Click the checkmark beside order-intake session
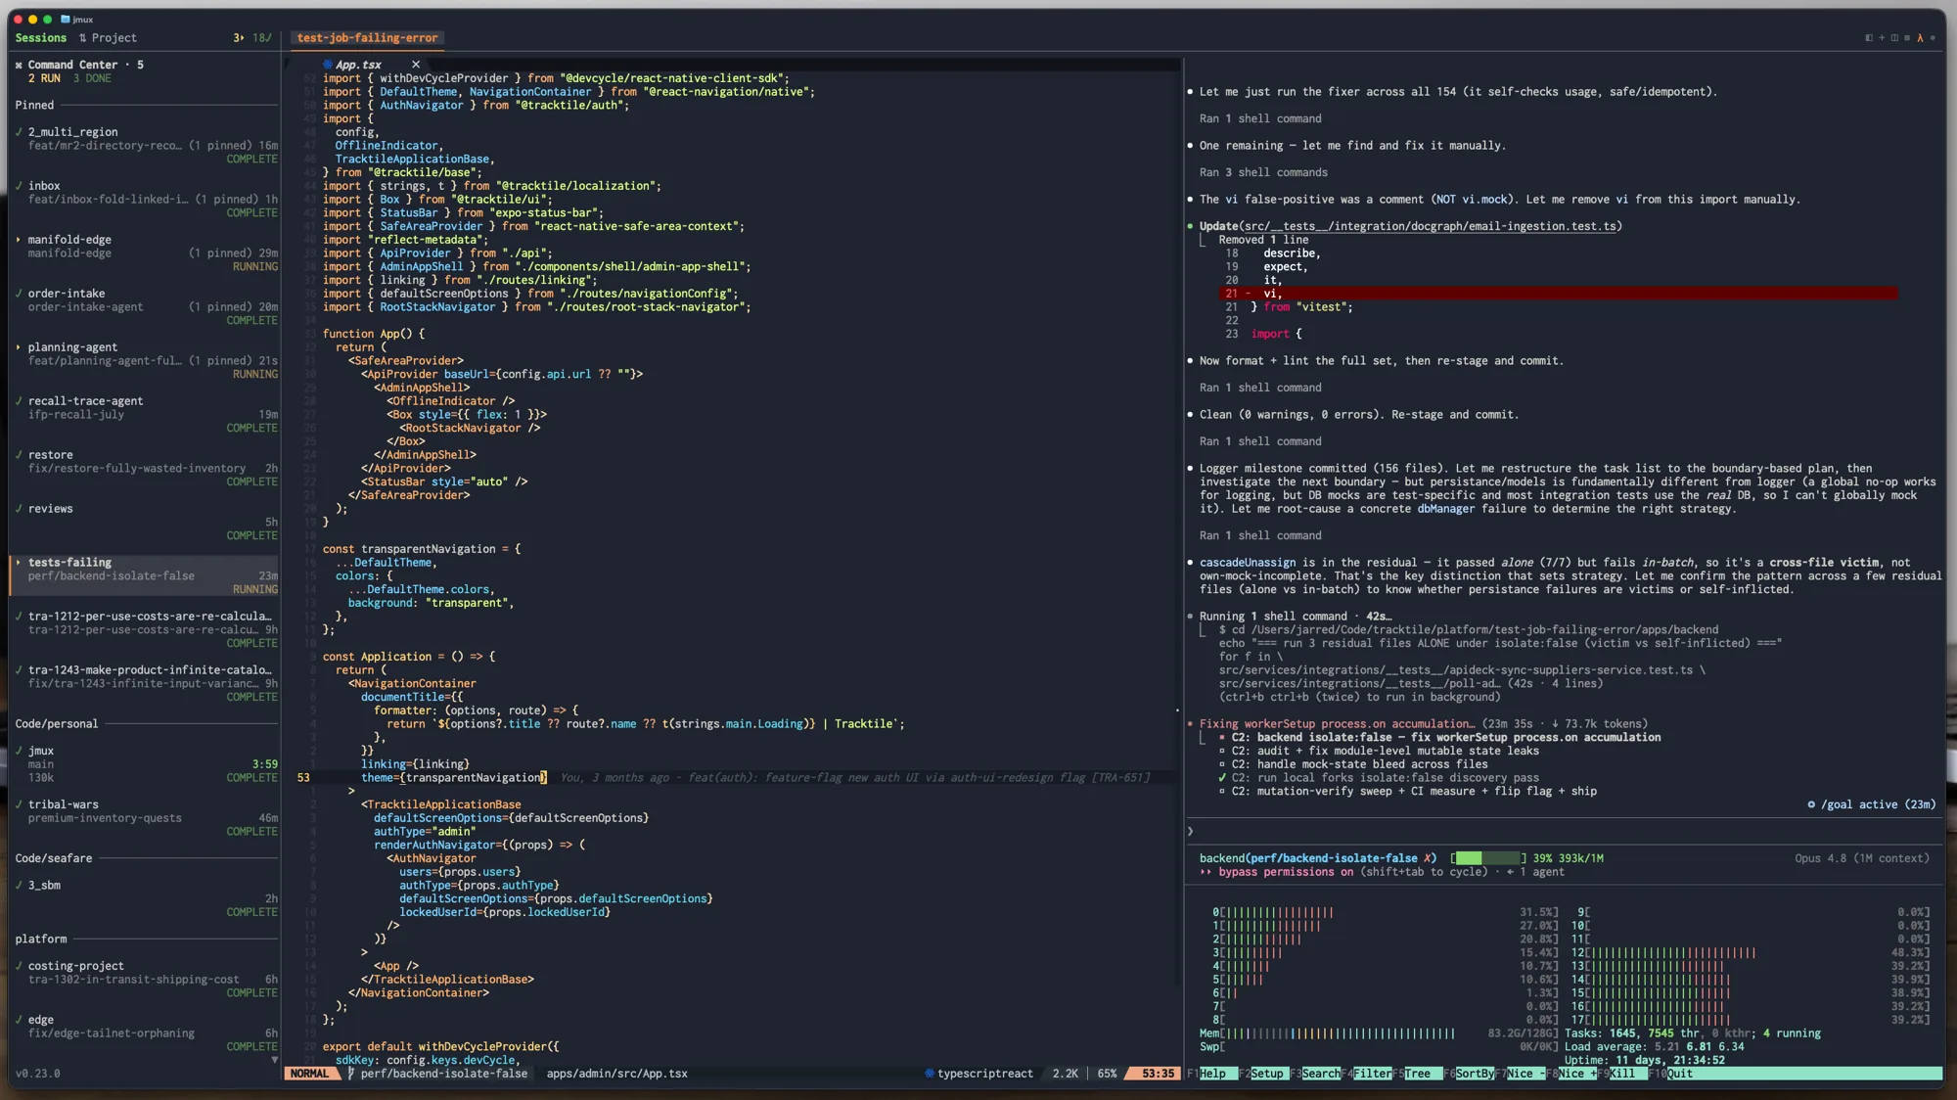Viewport: 1957px width, 1100px height. coord(19,293)
